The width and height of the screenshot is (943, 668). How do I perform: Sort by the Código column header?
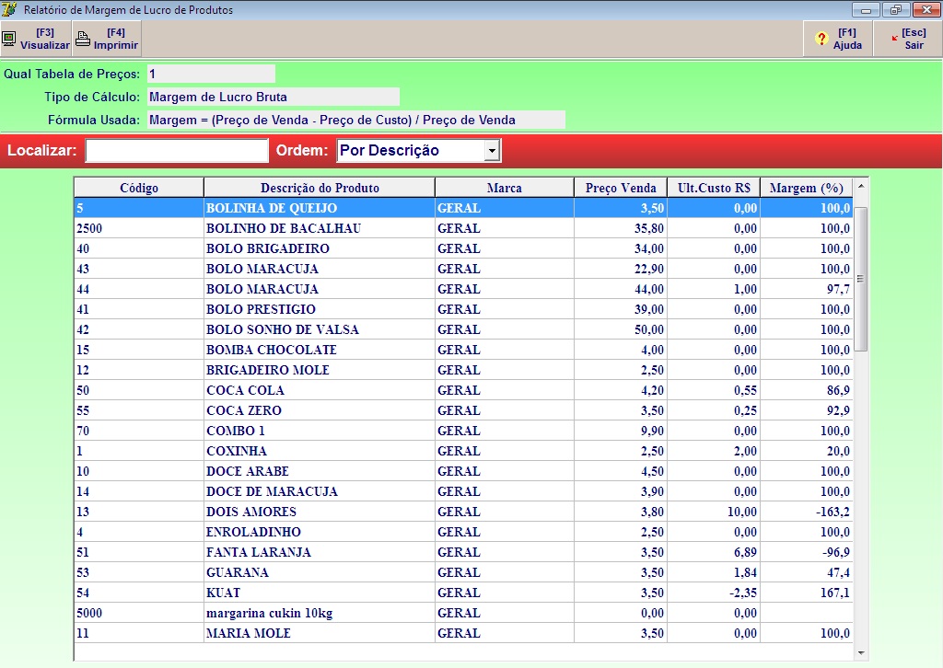(139, 188)
